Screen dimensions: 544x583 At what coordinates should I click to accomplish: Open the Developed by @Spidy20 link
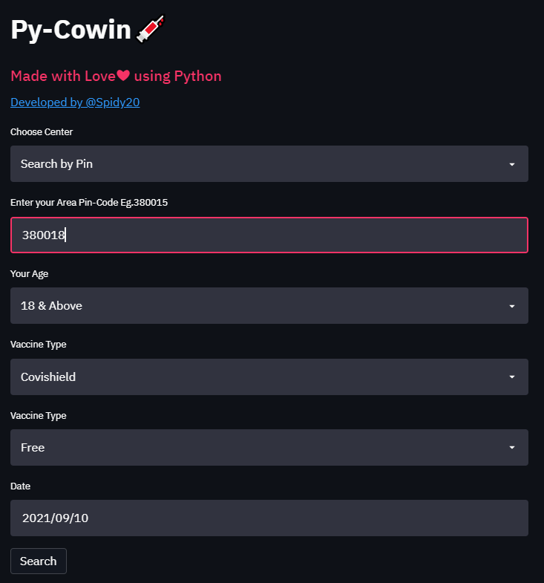coord(75,102)
